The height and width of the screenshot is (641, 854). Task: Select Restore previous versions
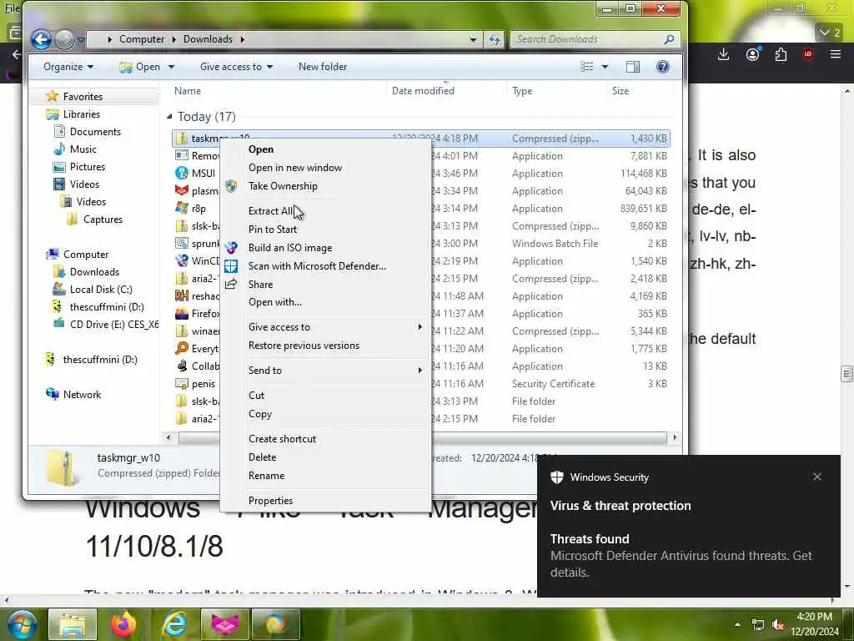pyautogui.click(x=325, y=345)
